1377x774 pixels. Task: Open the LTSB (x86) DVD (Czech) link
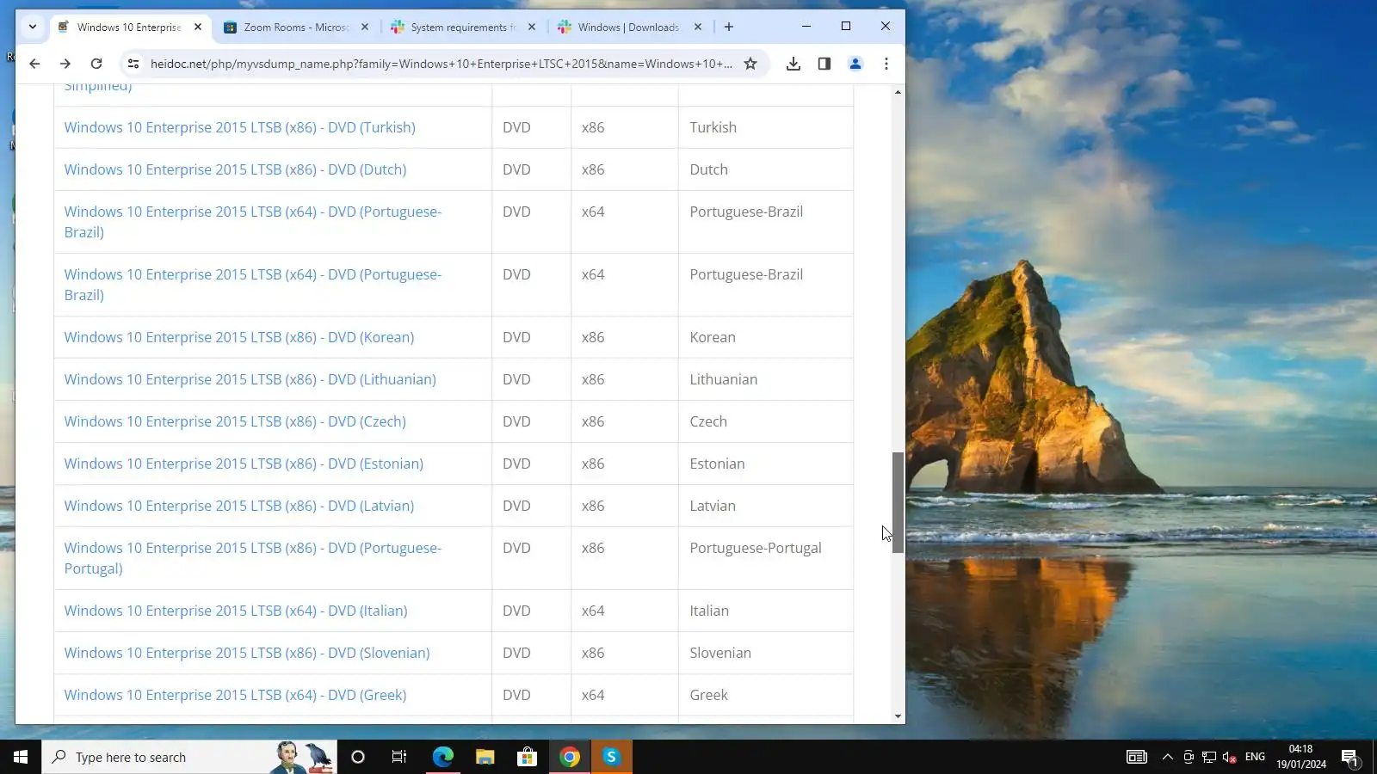point(235,421)
